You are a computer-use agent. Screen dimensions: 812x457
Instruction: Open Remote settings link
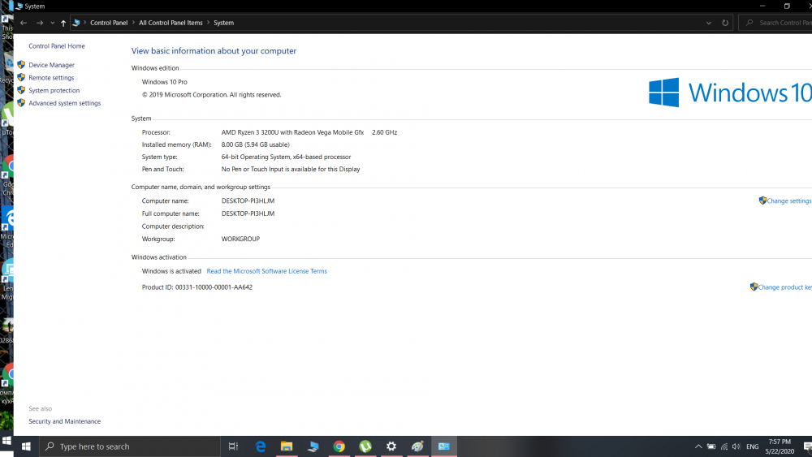(x=51, y=78)
